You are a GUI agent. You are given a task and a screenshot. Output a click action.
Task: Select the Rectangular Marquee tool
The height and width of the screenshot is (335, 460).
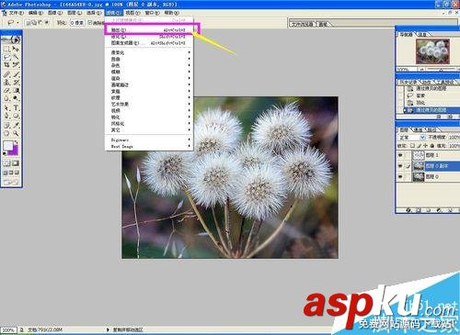click(x=6, y=50)
